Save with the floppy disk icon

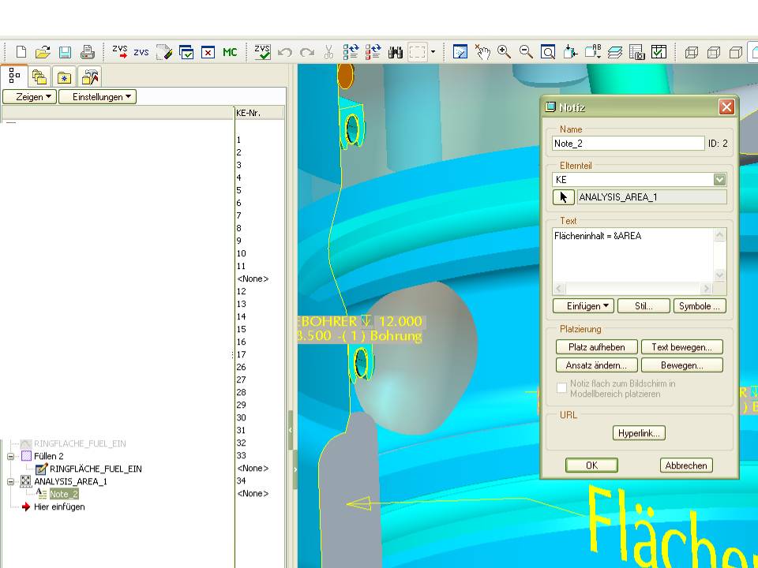[x=65, y=52]
